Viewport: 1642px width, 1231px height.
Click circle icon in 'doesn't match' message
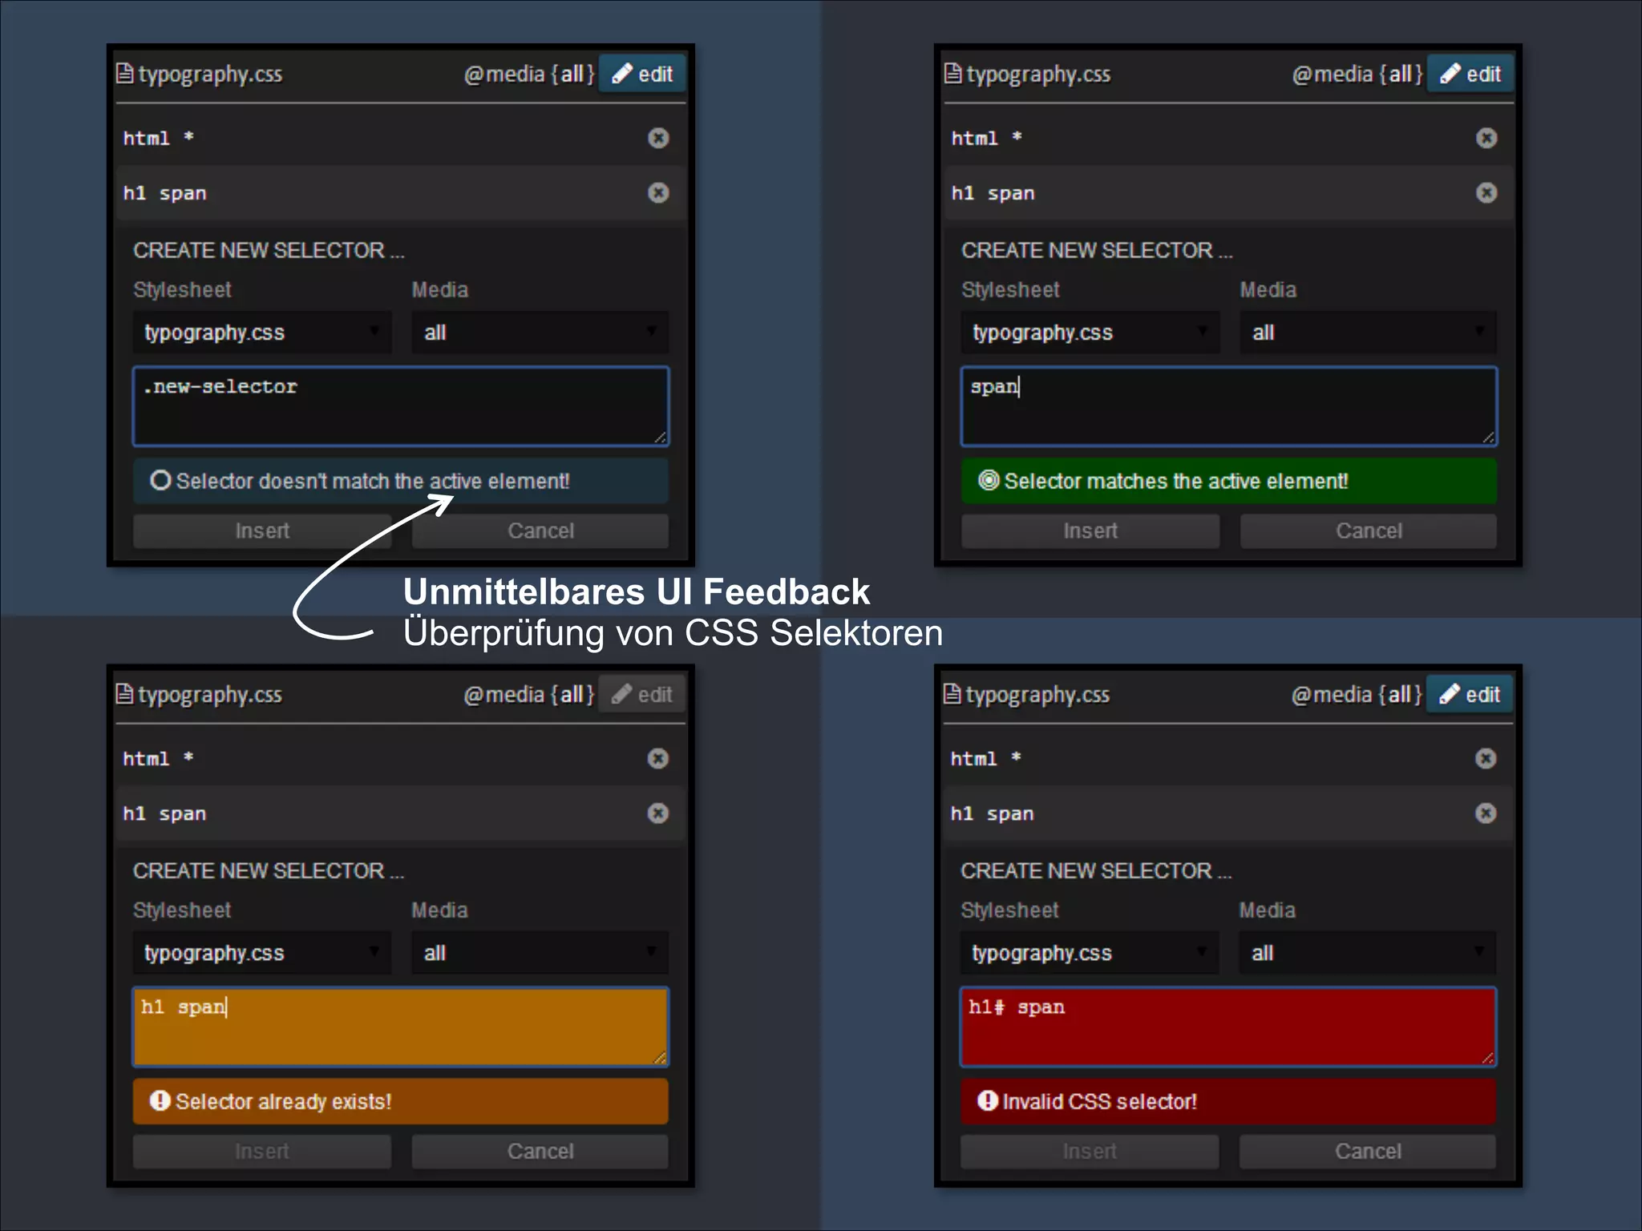[160, 480]
